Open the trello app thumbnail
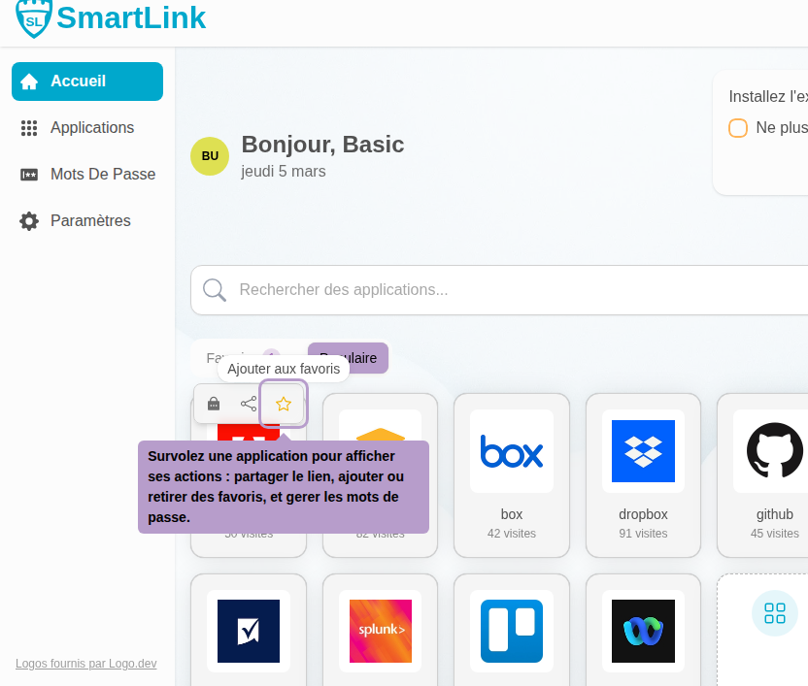Screen dimensions: 808x686 click(511, 631)
